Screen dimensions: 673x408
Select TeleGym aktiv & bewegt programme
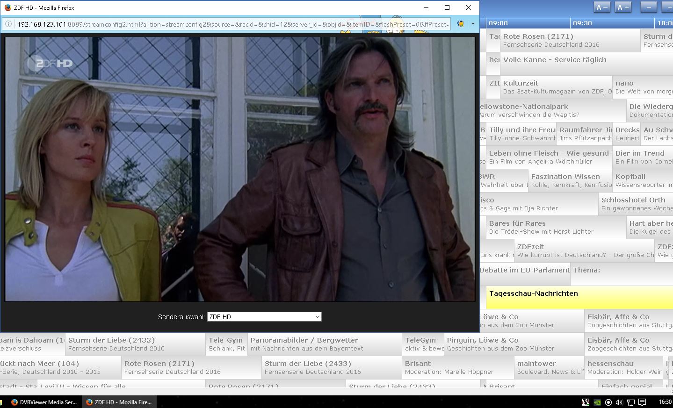tap(423, 344)
